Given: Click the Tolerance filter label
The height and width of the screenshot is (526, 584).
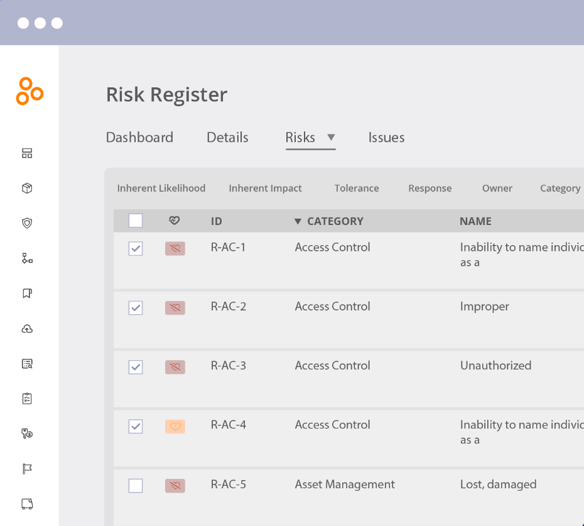Looking at the screenshot, I should (x=356, y=188).
